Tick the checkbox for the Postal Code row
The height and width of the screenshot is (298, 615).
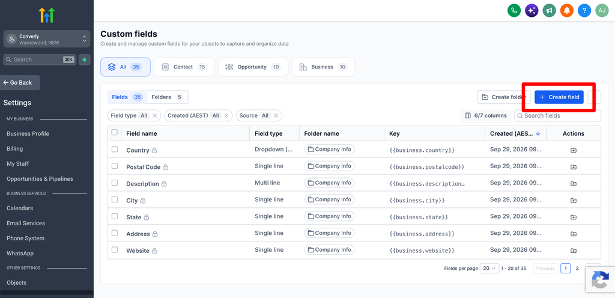click(x=115, y=166)
